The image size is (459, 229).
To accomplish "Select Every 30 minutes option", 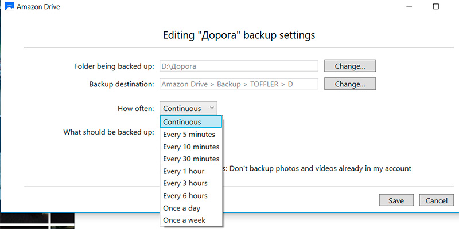I will (191, 159).
